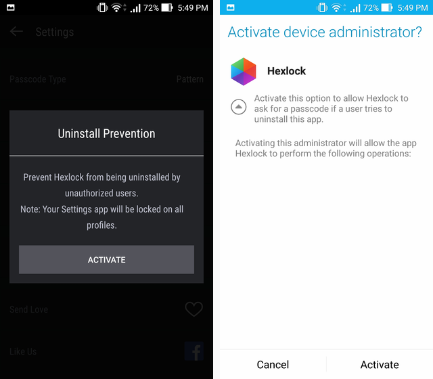Image resolution: width=433 pixels, height=379 pixels.
Task: Tap the back arrow beside Settings
Action: (x=16, y=32)
